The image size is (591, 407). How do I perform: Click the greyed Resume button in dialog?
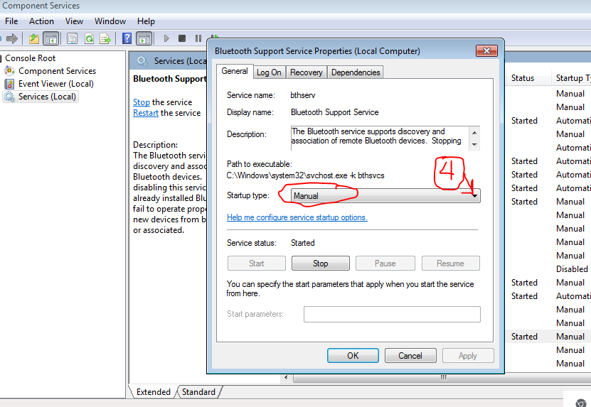pos(450,264)
